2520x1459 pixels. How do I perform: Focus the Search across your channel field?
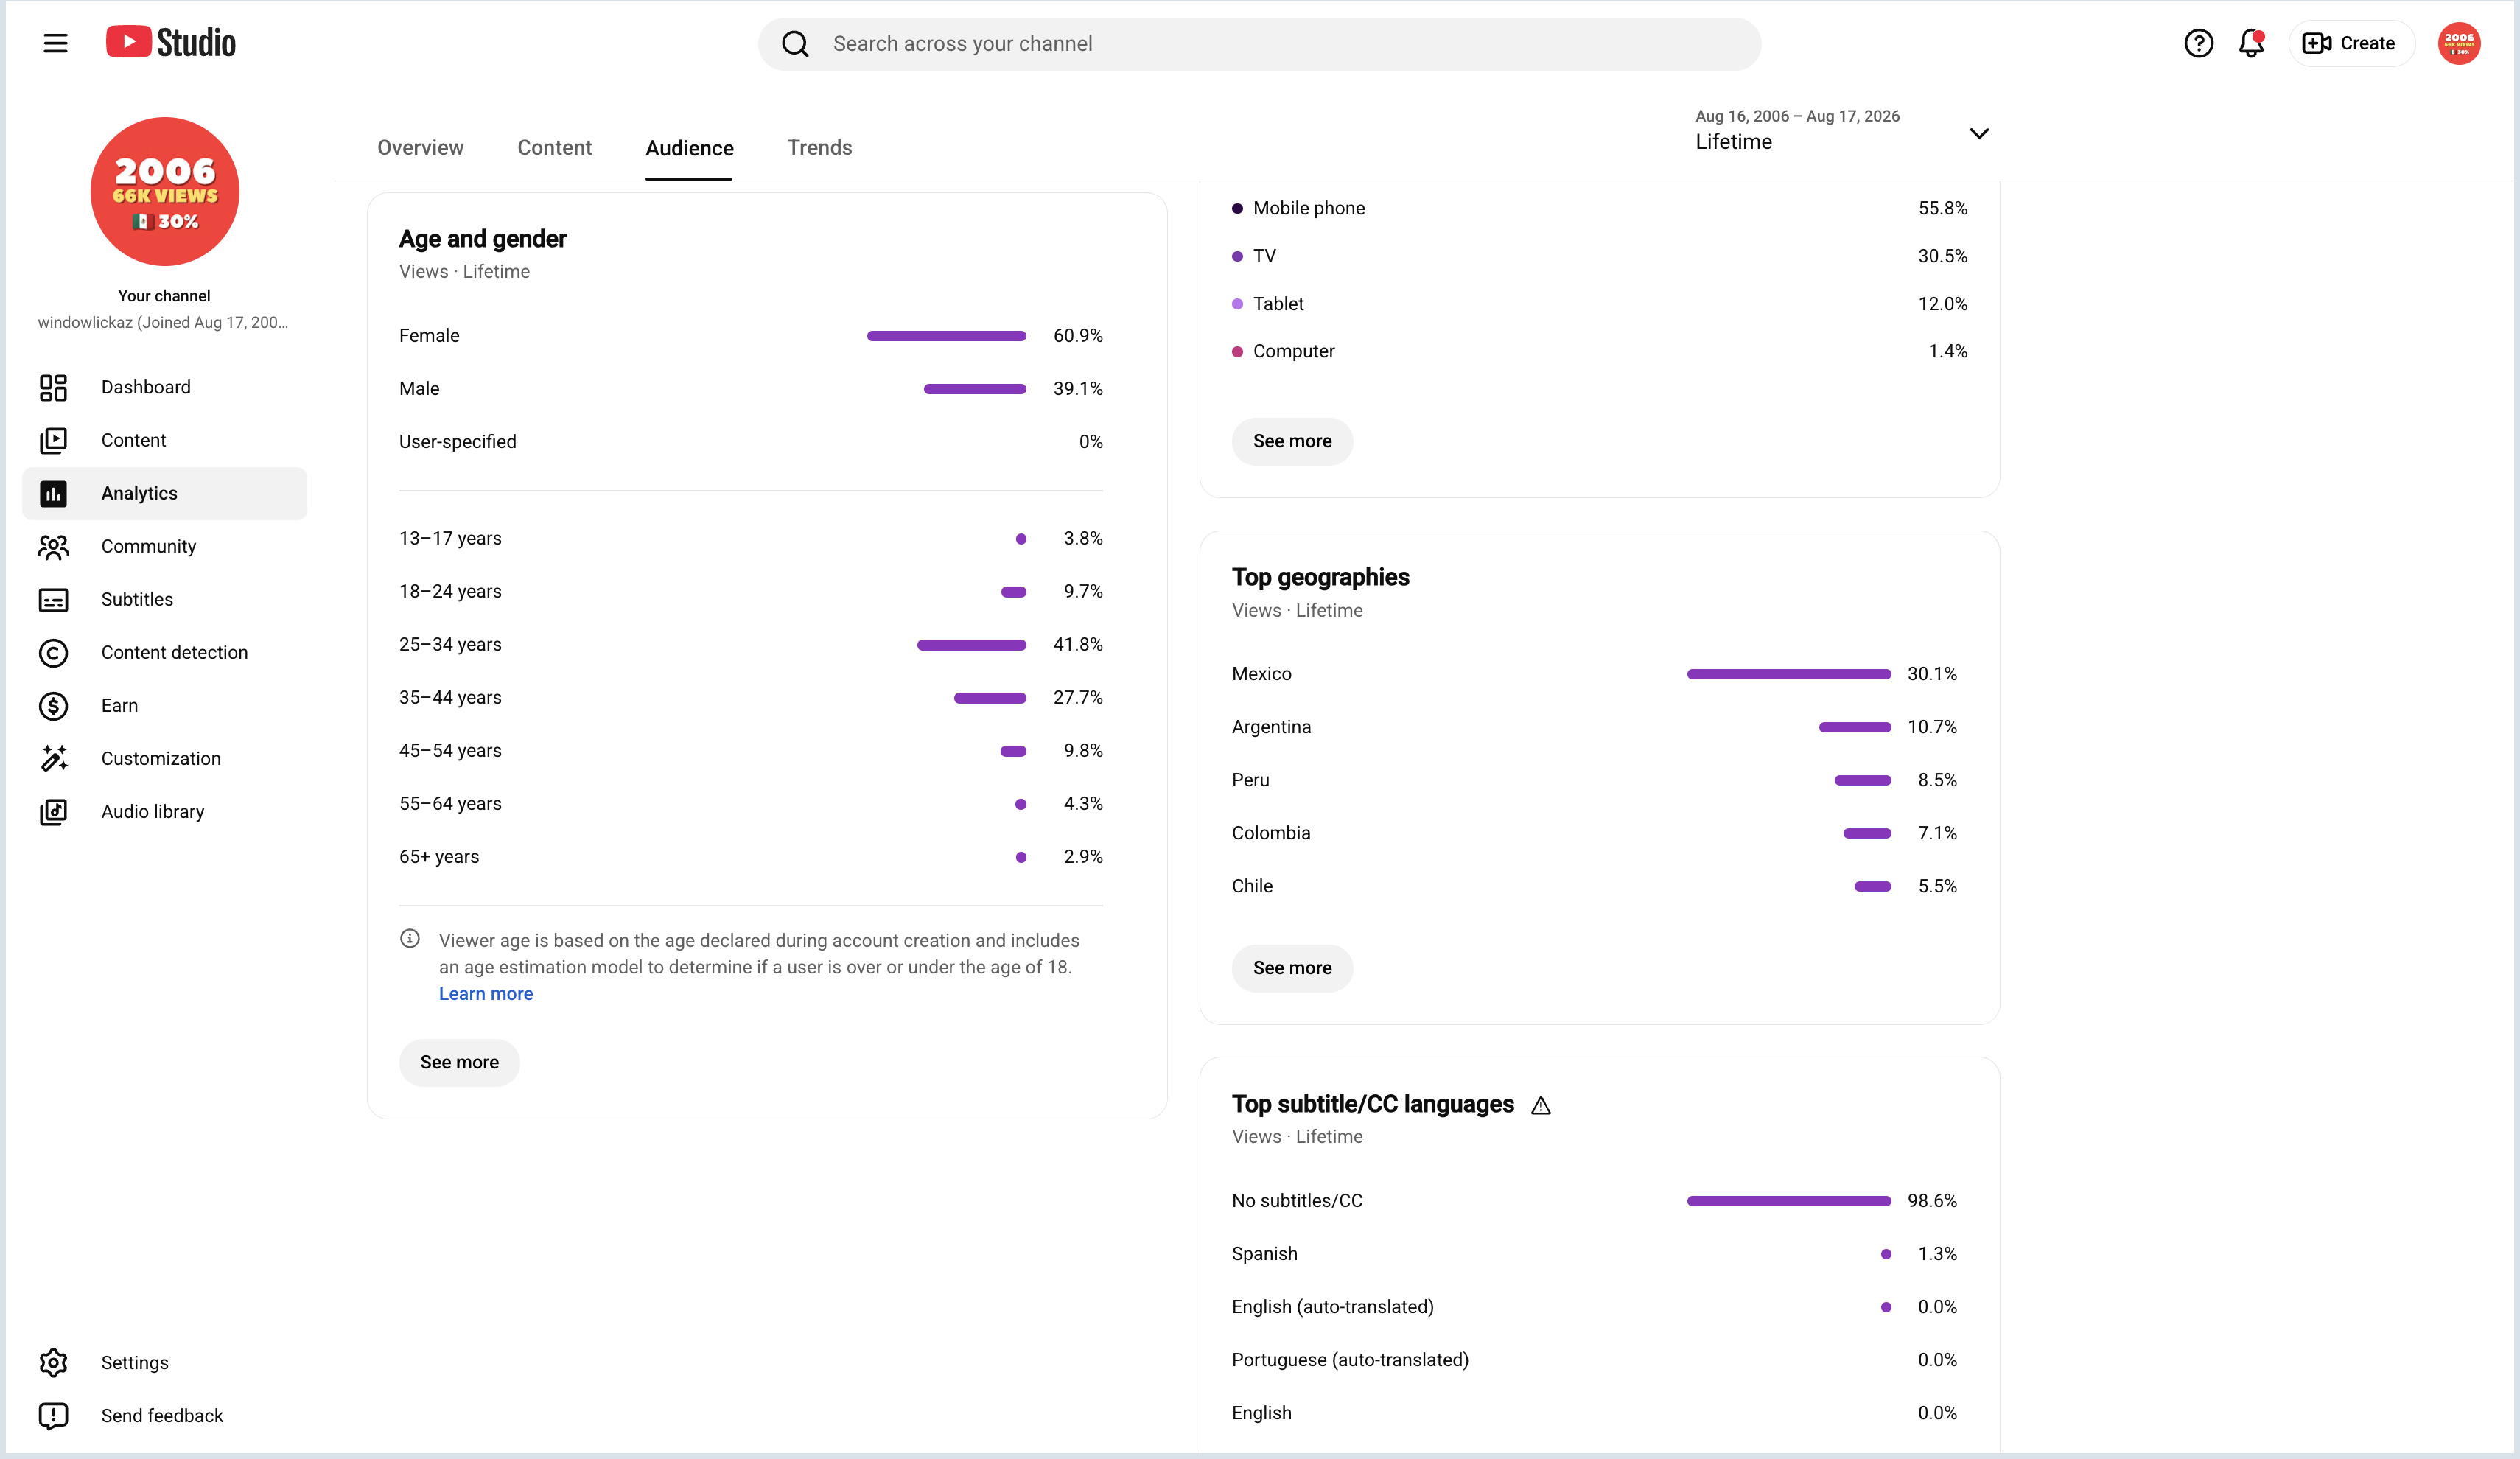coord(1260,43)
